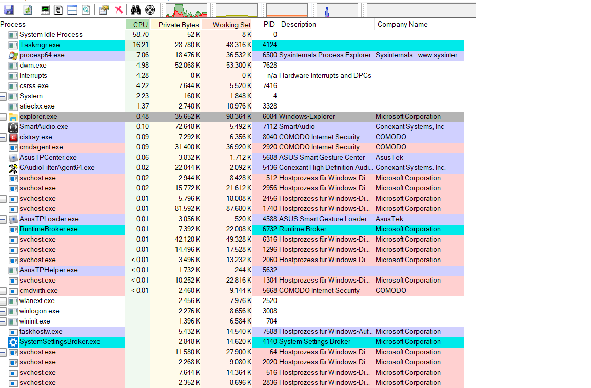Select the csrss.exe process row
Image resolution: width=591 pixels, height=388 pixels.
point(232,86)
